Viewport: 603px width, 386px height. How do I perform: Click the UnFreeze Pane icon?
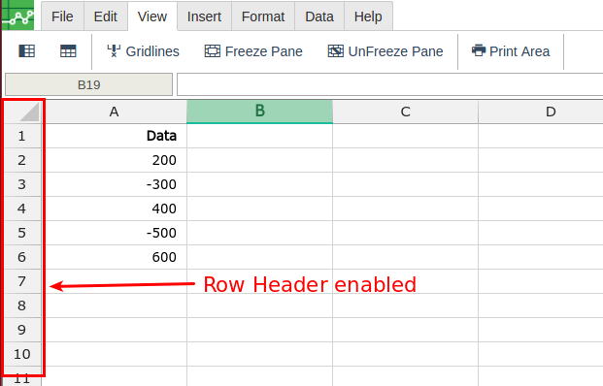pos(336,50)
